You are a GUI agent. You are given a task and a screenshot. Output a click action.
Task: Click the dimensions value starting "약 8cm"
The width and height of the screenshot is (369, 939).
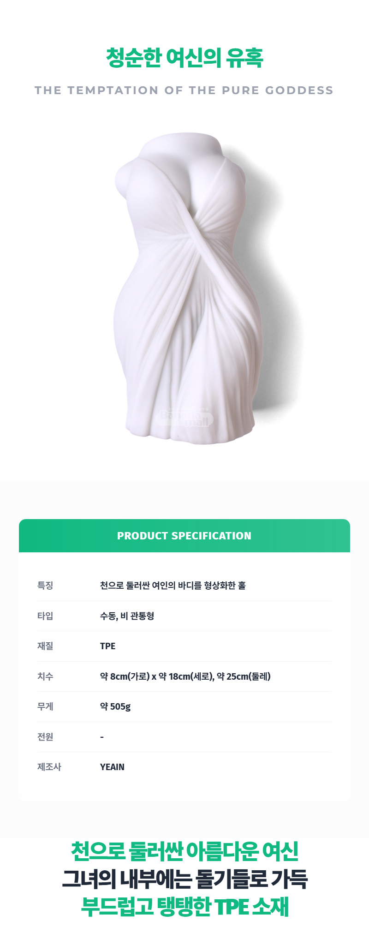(185, 676)
